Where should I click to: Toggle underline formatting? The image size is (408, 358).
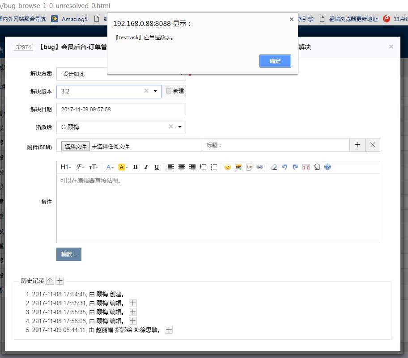point(157,167)
